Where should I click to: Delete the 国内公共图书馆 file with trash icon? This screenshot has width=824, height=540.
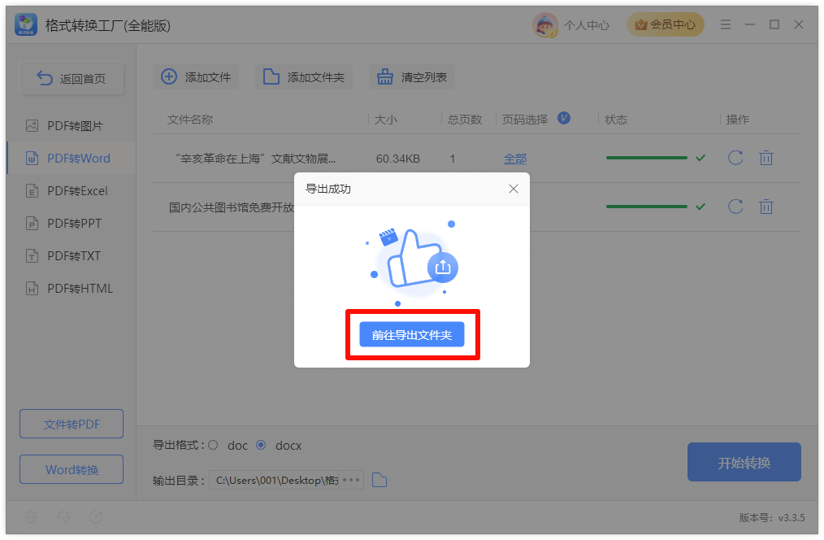click(x=766, y=207)
